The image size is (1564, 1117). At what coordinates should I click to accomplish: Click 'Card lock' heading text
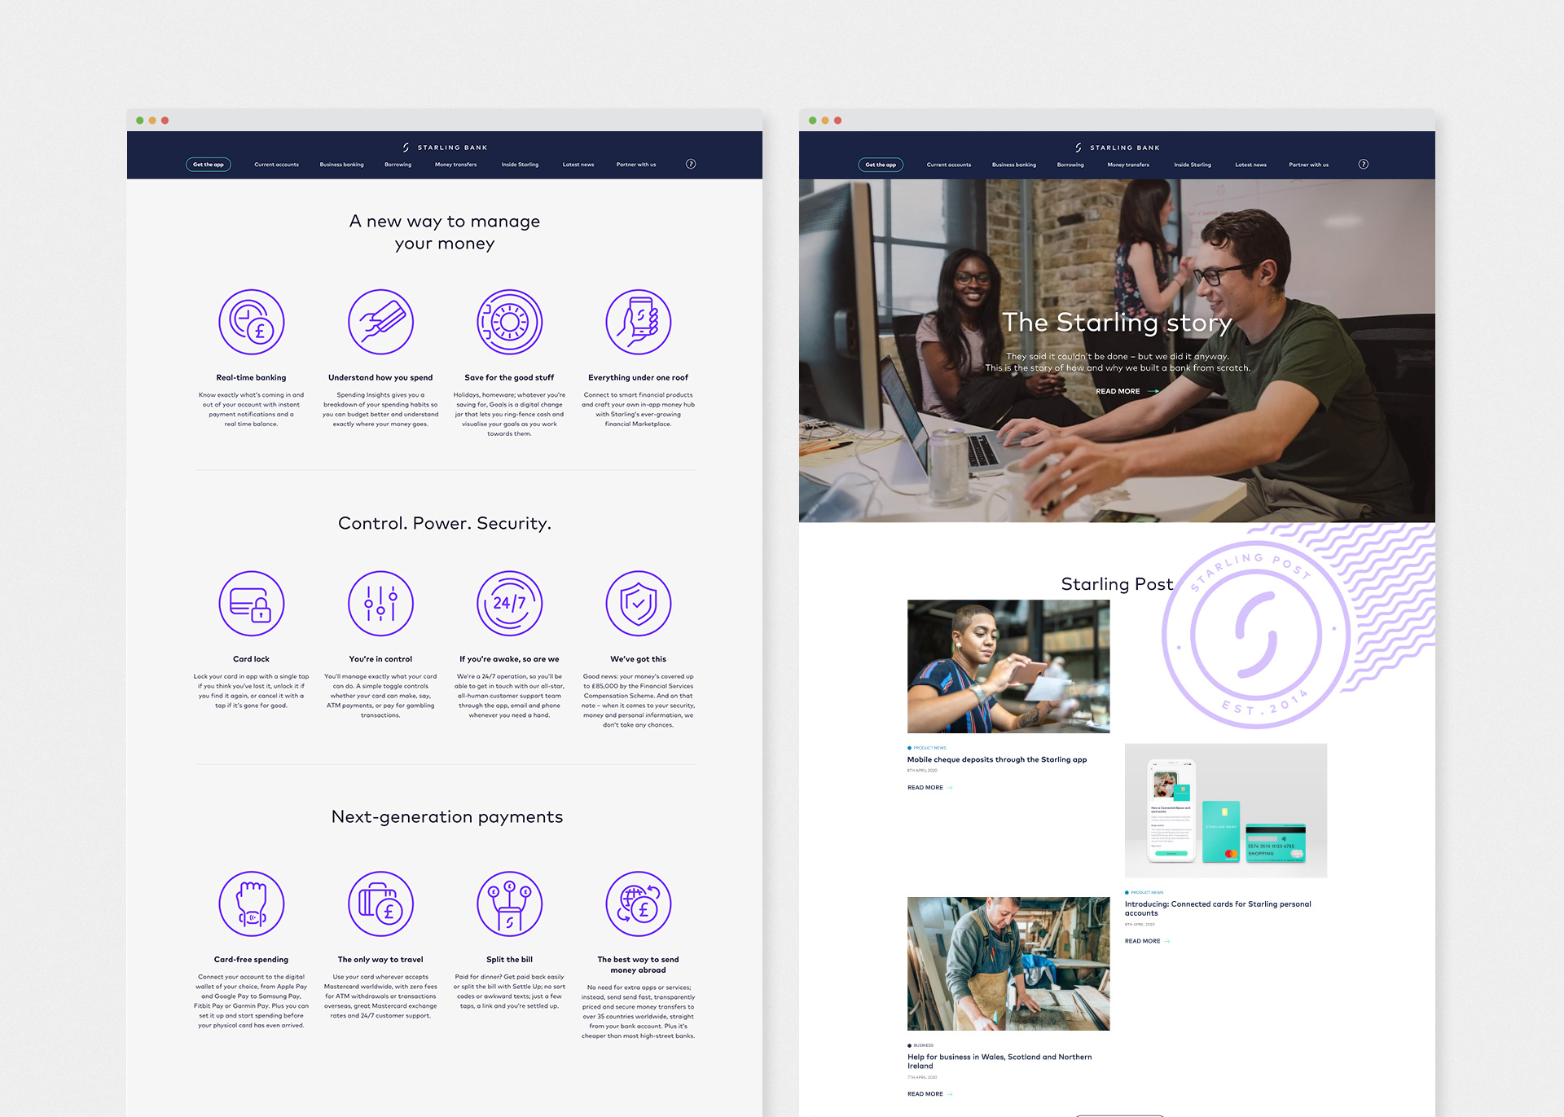tap(251, 659)
